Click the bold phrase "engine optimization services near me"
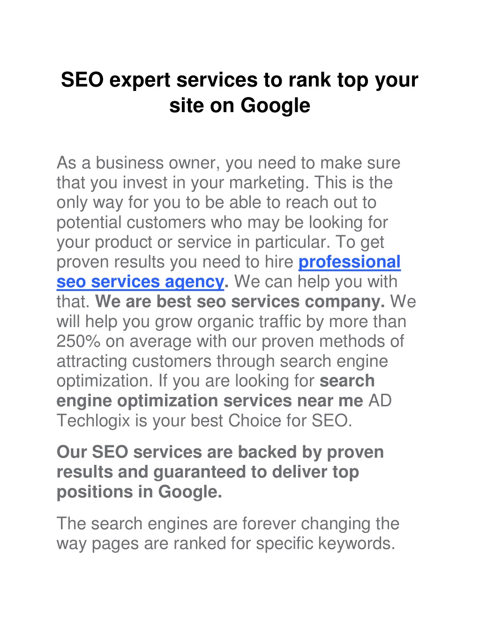 click(210, 401)
